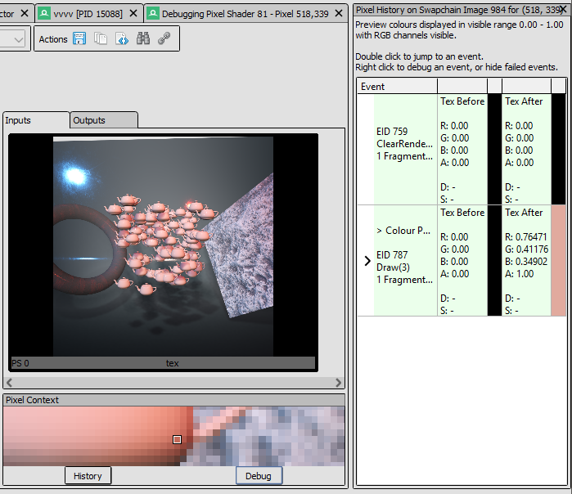
Task: Click the Debug button
Action: click(259, 476)
